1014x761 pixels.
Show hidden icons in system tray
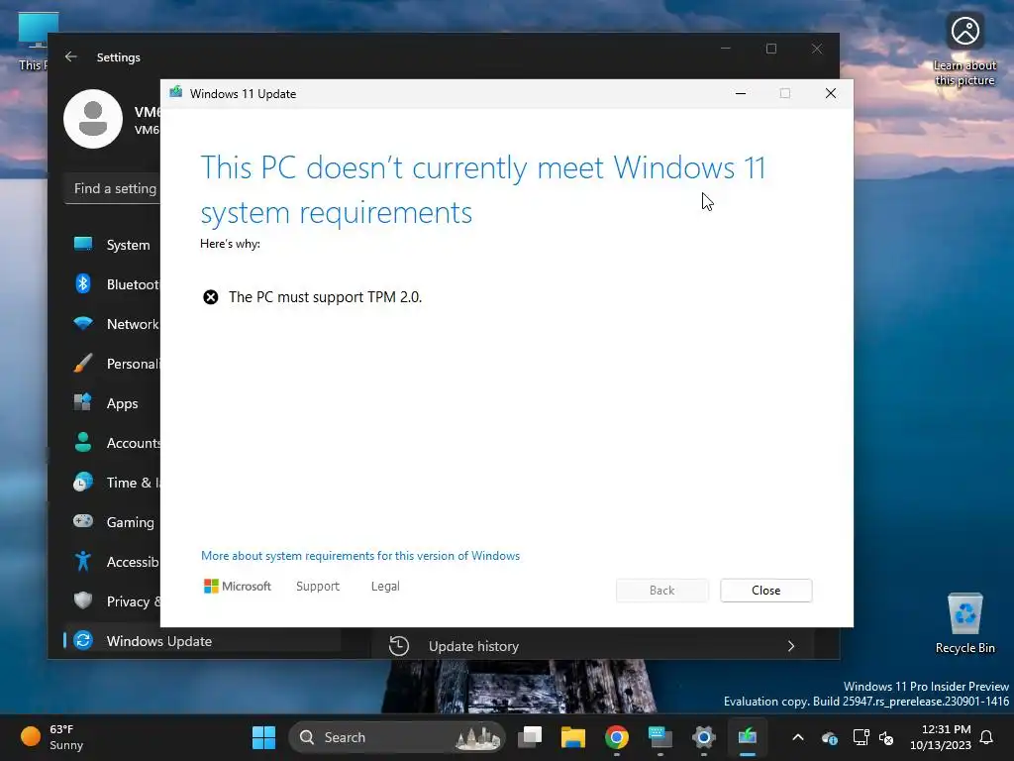[798, 737]
